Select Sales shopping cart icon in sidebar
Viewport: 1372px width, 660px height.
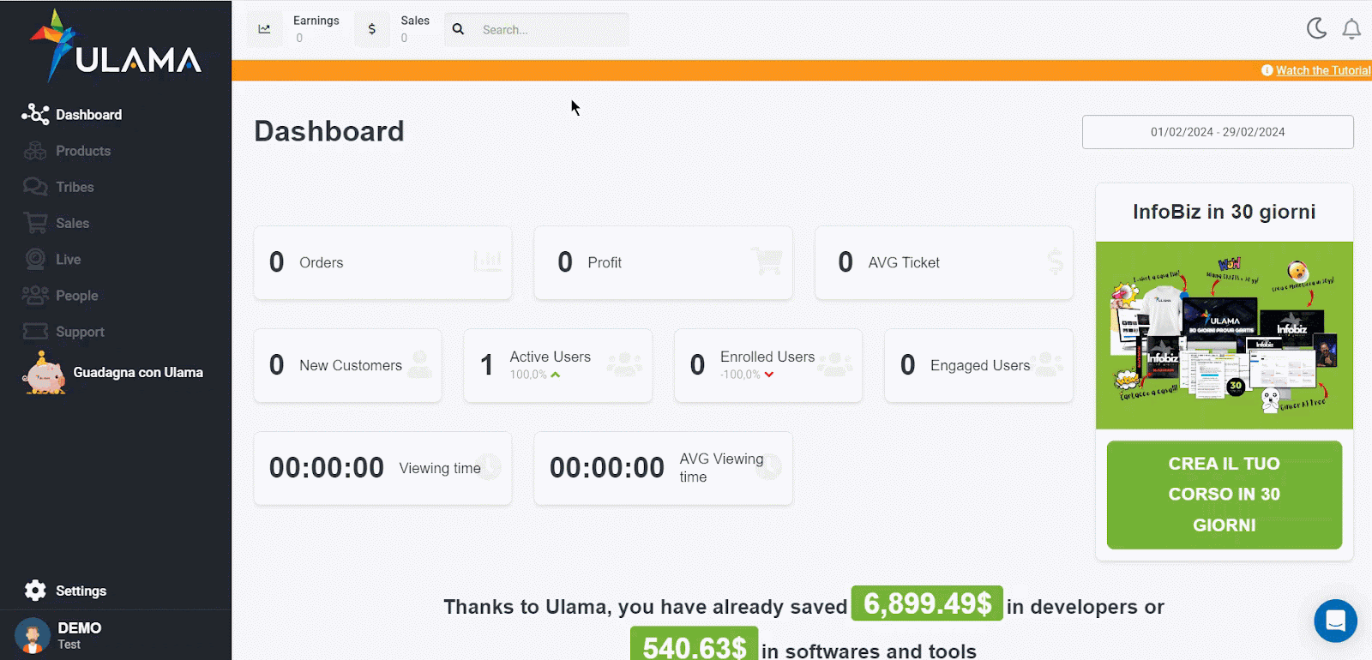click(35, 223)
